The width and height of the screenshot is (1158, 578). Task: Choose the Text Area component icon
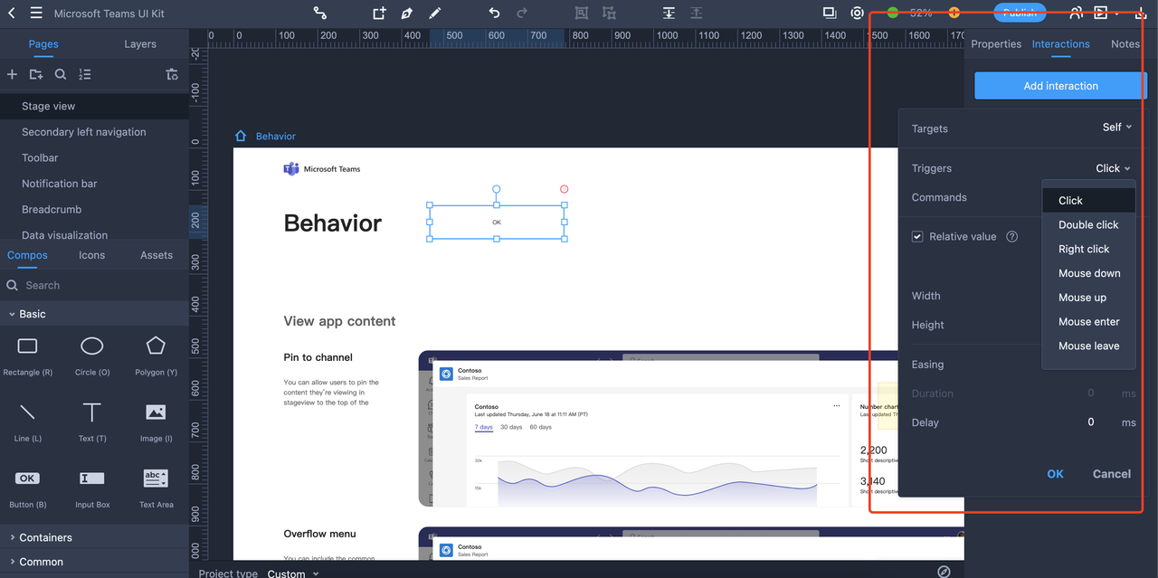[x=156, y=478]
